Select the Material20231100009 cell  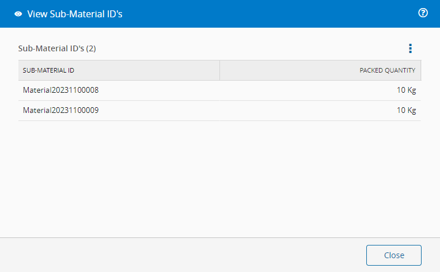tap(60, 111)
